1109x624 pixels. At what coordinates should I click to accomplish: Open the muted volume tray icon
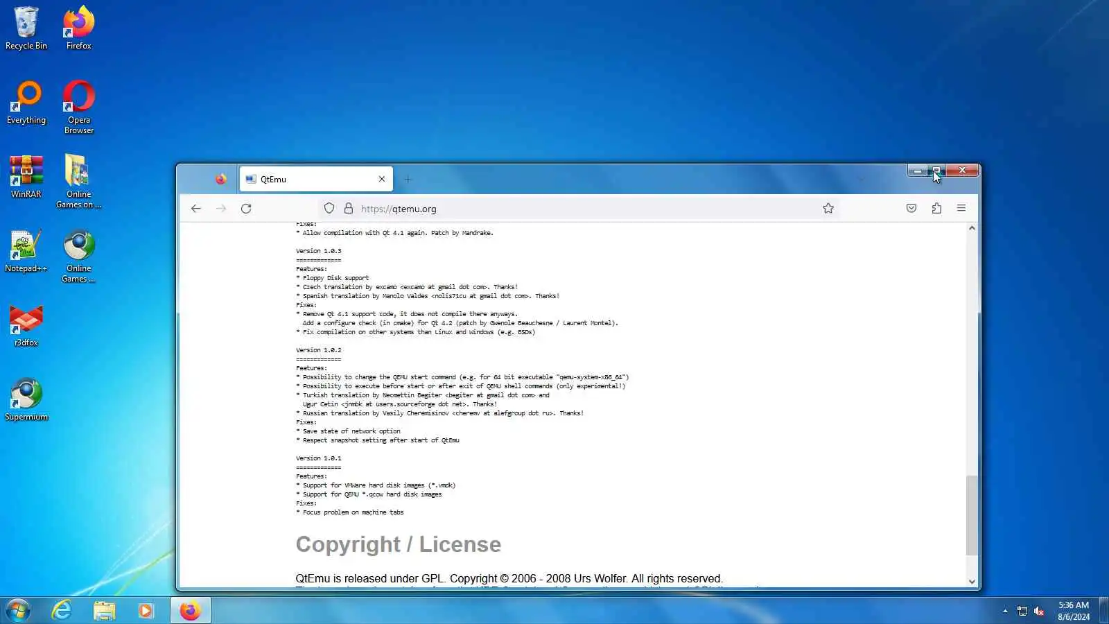tap(1039, 611)
